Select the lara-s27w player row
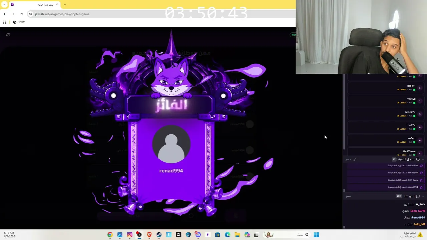The width and height of the screenshot is (427, 240). 386,114
